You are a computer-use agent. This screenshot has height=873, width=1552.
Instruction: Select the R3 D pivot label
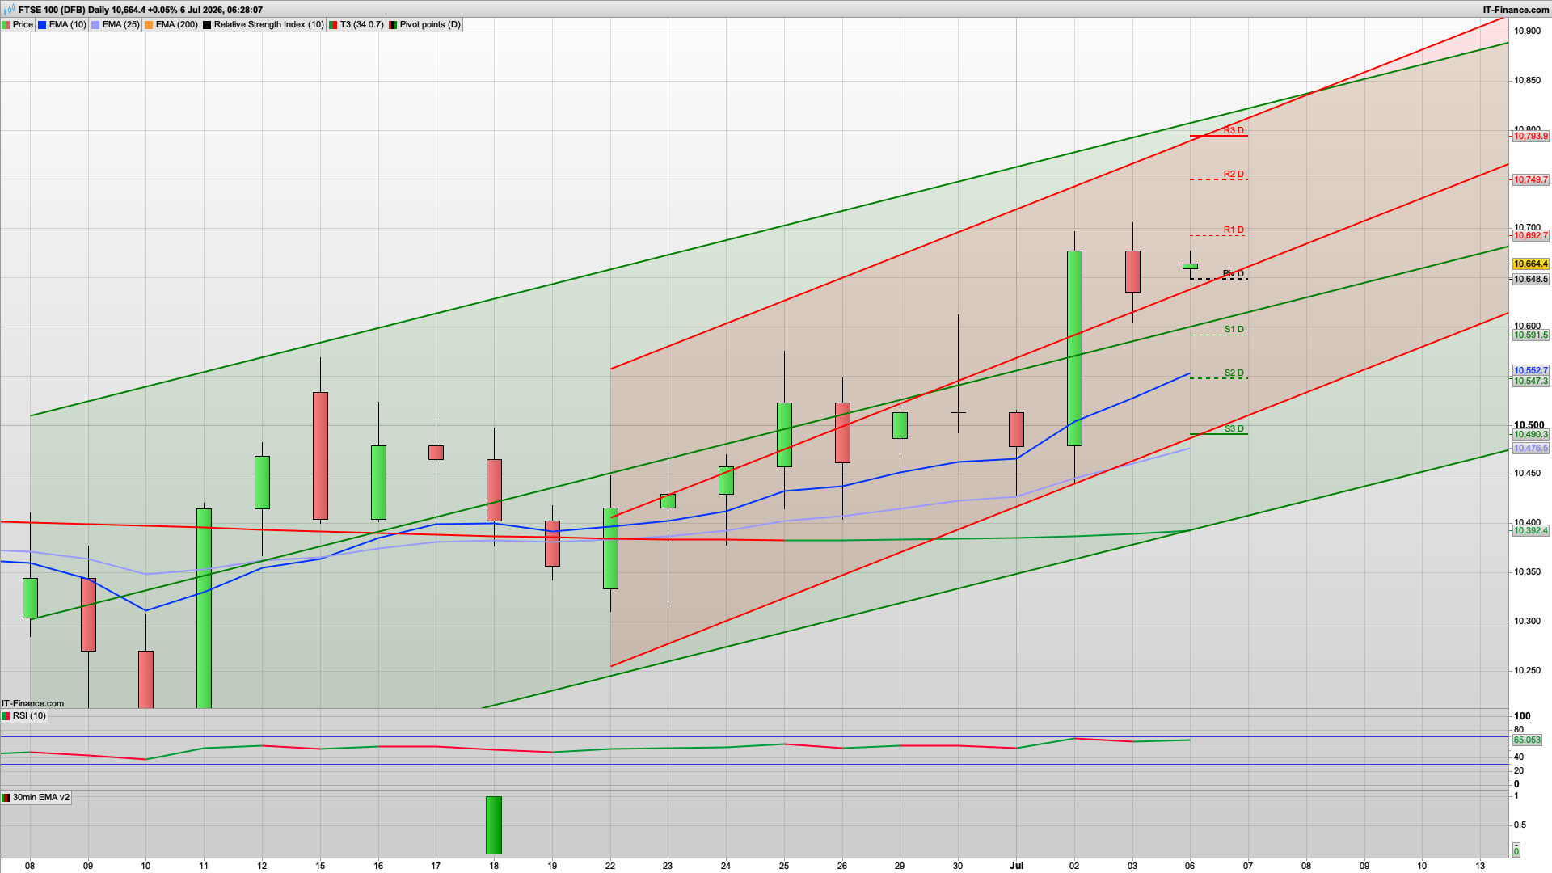pyautogui.click(x=1234, y=130)
